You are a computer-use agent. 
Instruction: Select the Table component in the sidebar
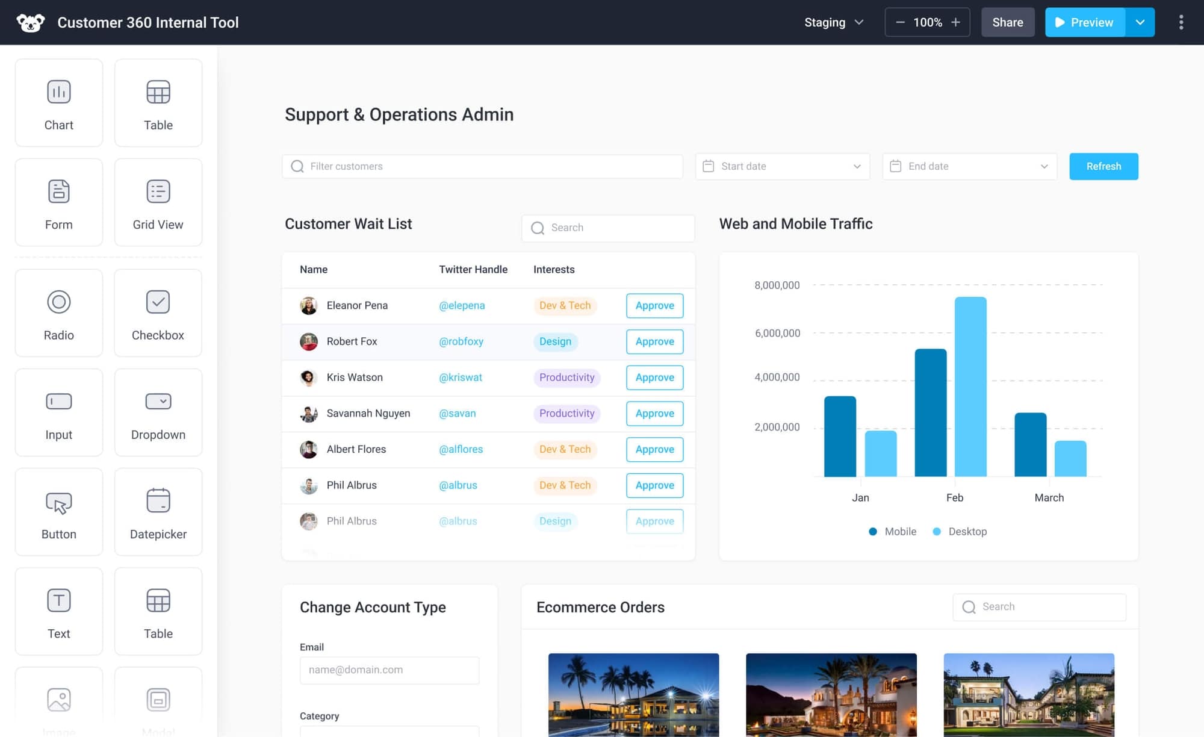(x=158, y=102)
